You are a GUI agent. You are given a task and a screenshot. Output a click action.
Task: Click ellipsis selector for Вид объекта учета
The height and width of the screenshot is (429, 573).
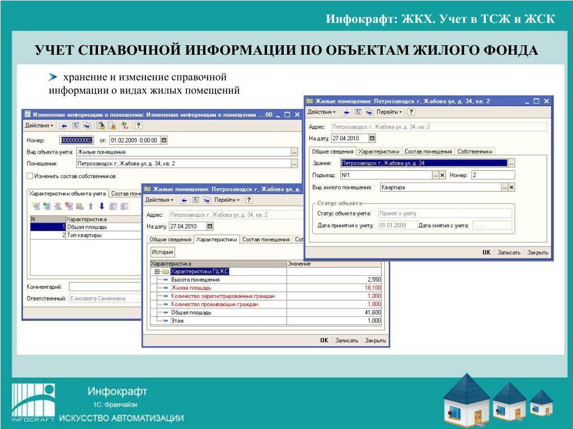[294, 152]
